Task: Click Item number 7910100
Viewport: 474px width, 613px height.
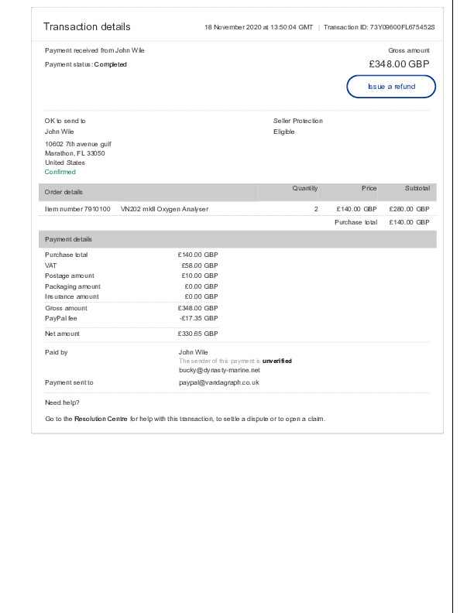Action: (x=77, y=209)
